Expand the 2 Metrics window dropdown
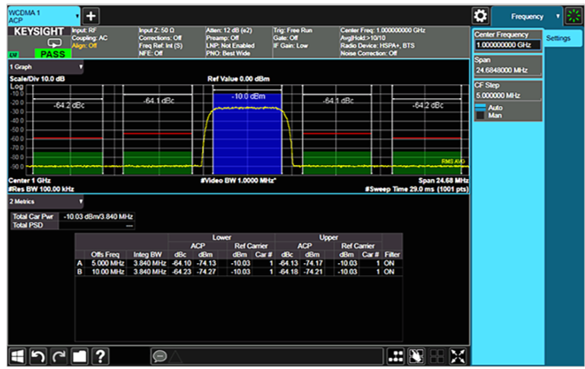 pyautogui.click(x=81, y=201)
